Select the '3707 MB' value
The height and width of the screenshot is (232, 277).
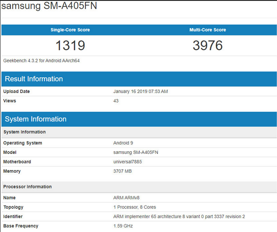pyautogui.click(x=122, y=171)
